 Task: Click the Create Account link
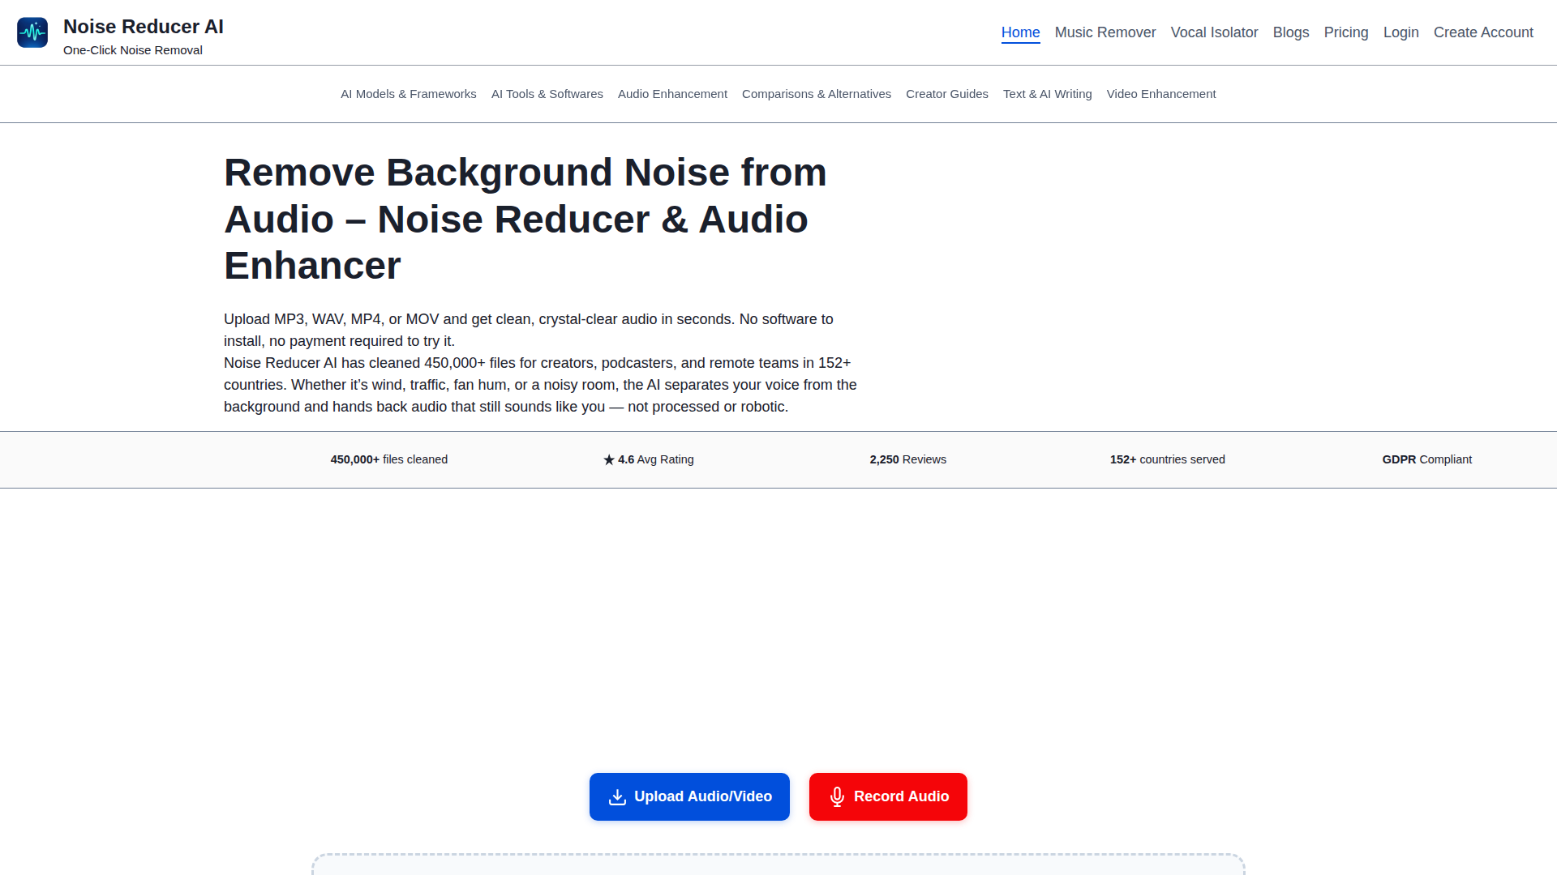(1483, 32)
